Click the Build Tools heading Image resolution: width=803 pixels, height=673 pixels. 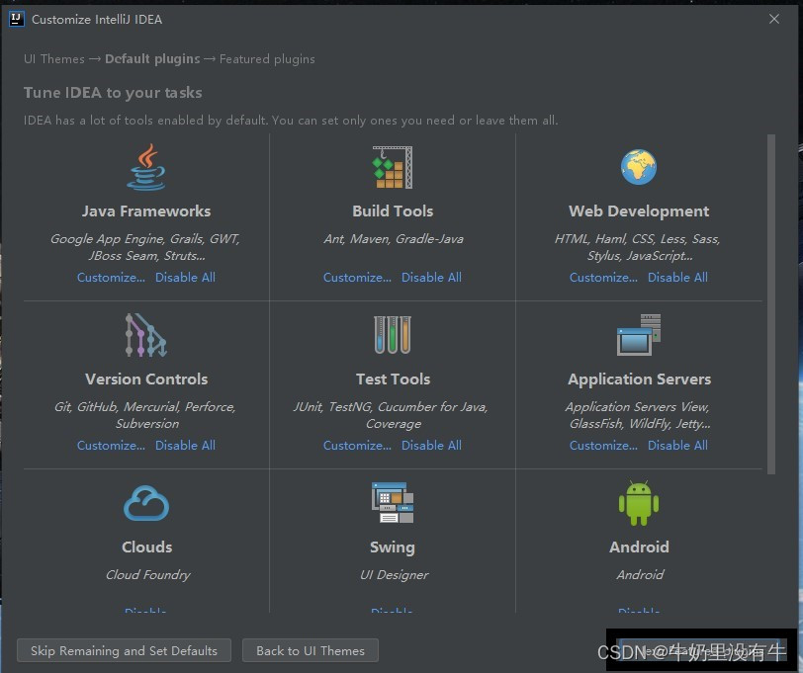point(393,210)
